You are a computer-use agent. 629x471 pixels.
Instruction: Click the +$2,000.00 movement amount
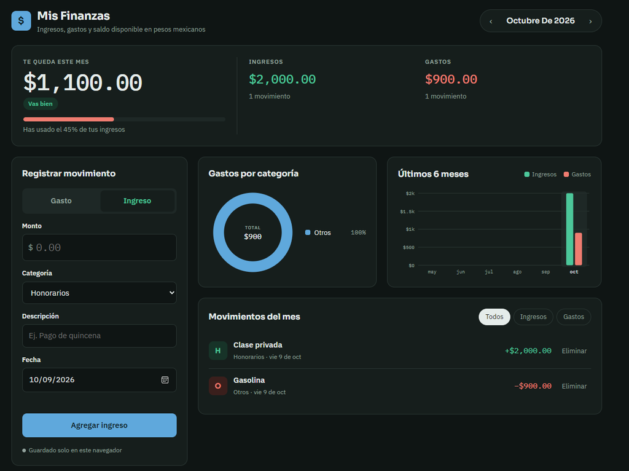[x=528, y=351]
